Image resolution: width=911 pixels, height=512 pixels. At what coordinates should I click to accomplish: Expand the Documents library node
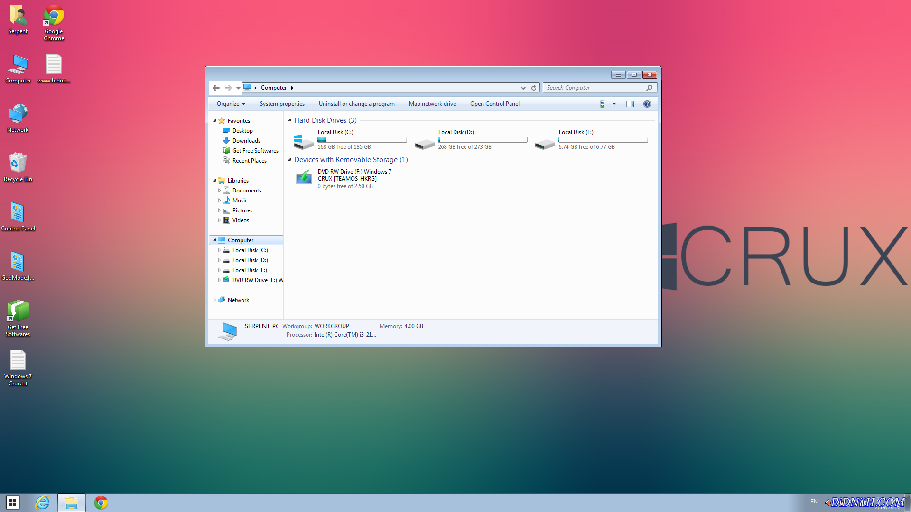click(x=219, y=191)
